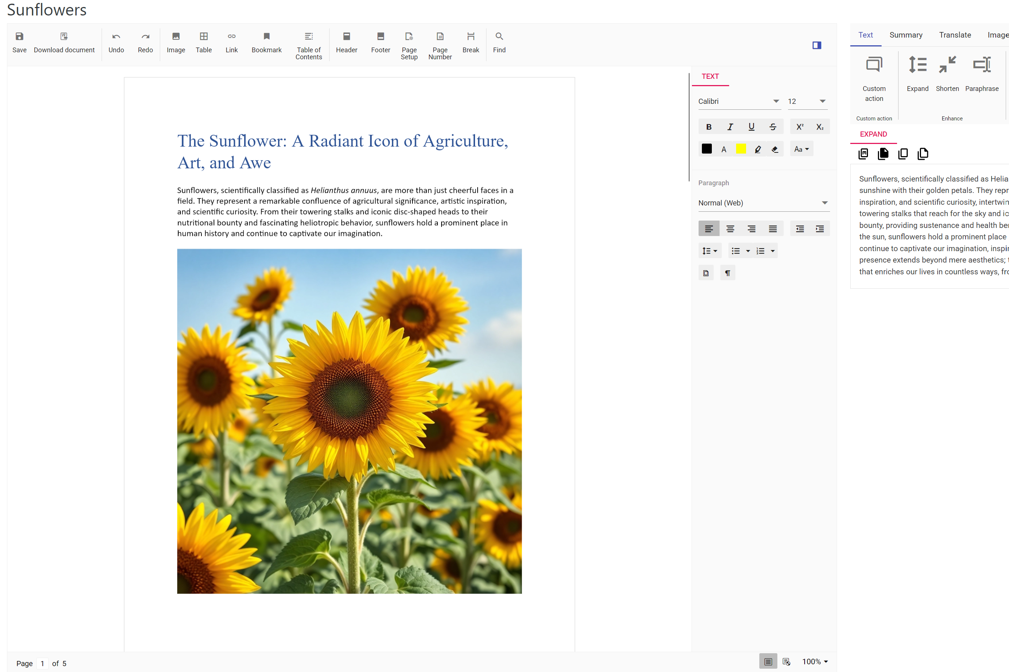This screenshot has width=1009, height=672.
Task: Expand bullet list style options arrow
Action: [x=748, y=251]
